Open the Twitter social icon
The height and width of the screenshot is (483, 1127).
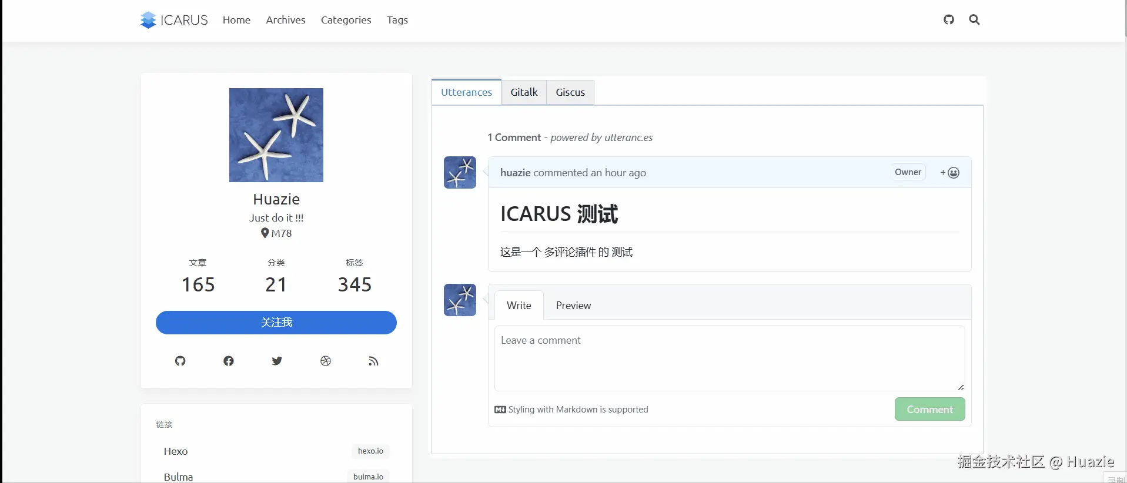[x=277, y=361]
